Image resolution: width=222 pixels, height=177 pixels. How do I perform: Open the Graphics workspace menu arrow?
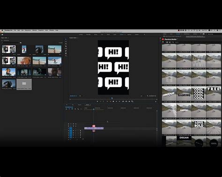(x=125, y=35)
